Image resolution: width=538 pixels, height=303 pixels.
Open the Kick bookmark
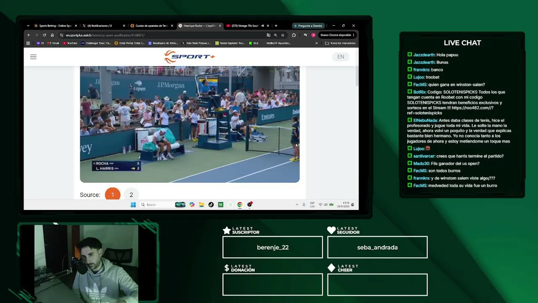pos(253,43)
